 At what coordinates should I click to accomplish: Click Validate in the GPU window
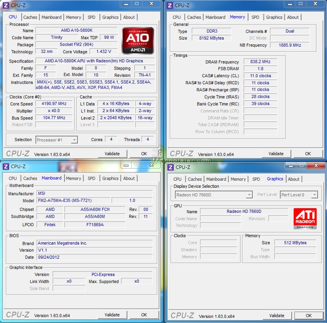coord(277,316)
